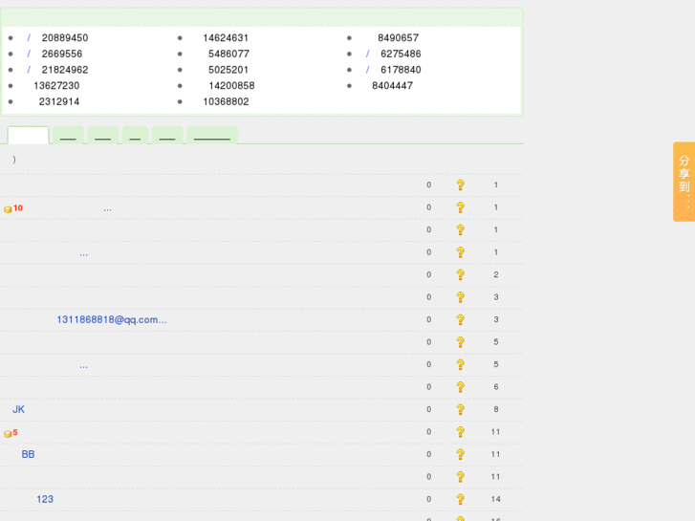Click the red reward value 10

click(18, 208)
